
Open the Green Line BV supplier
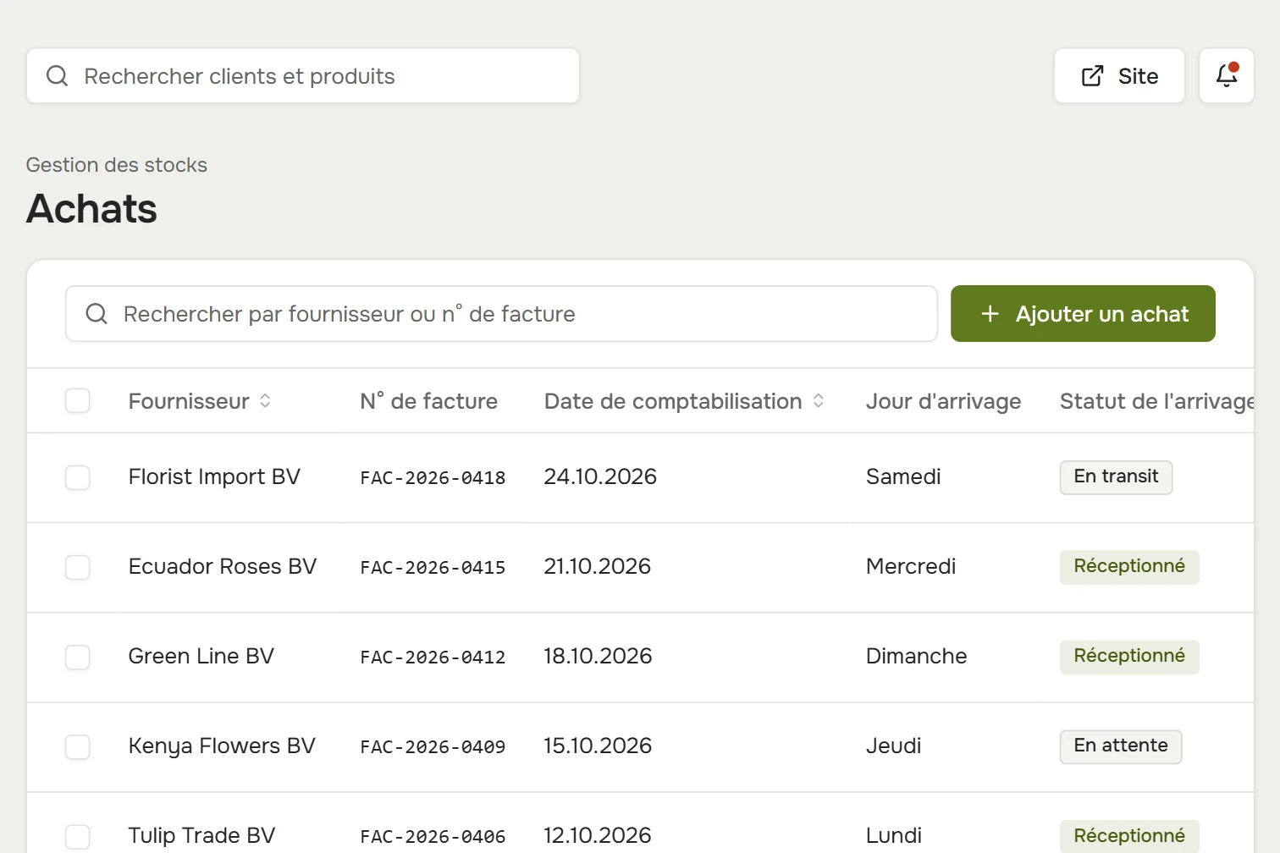(201, 657)
